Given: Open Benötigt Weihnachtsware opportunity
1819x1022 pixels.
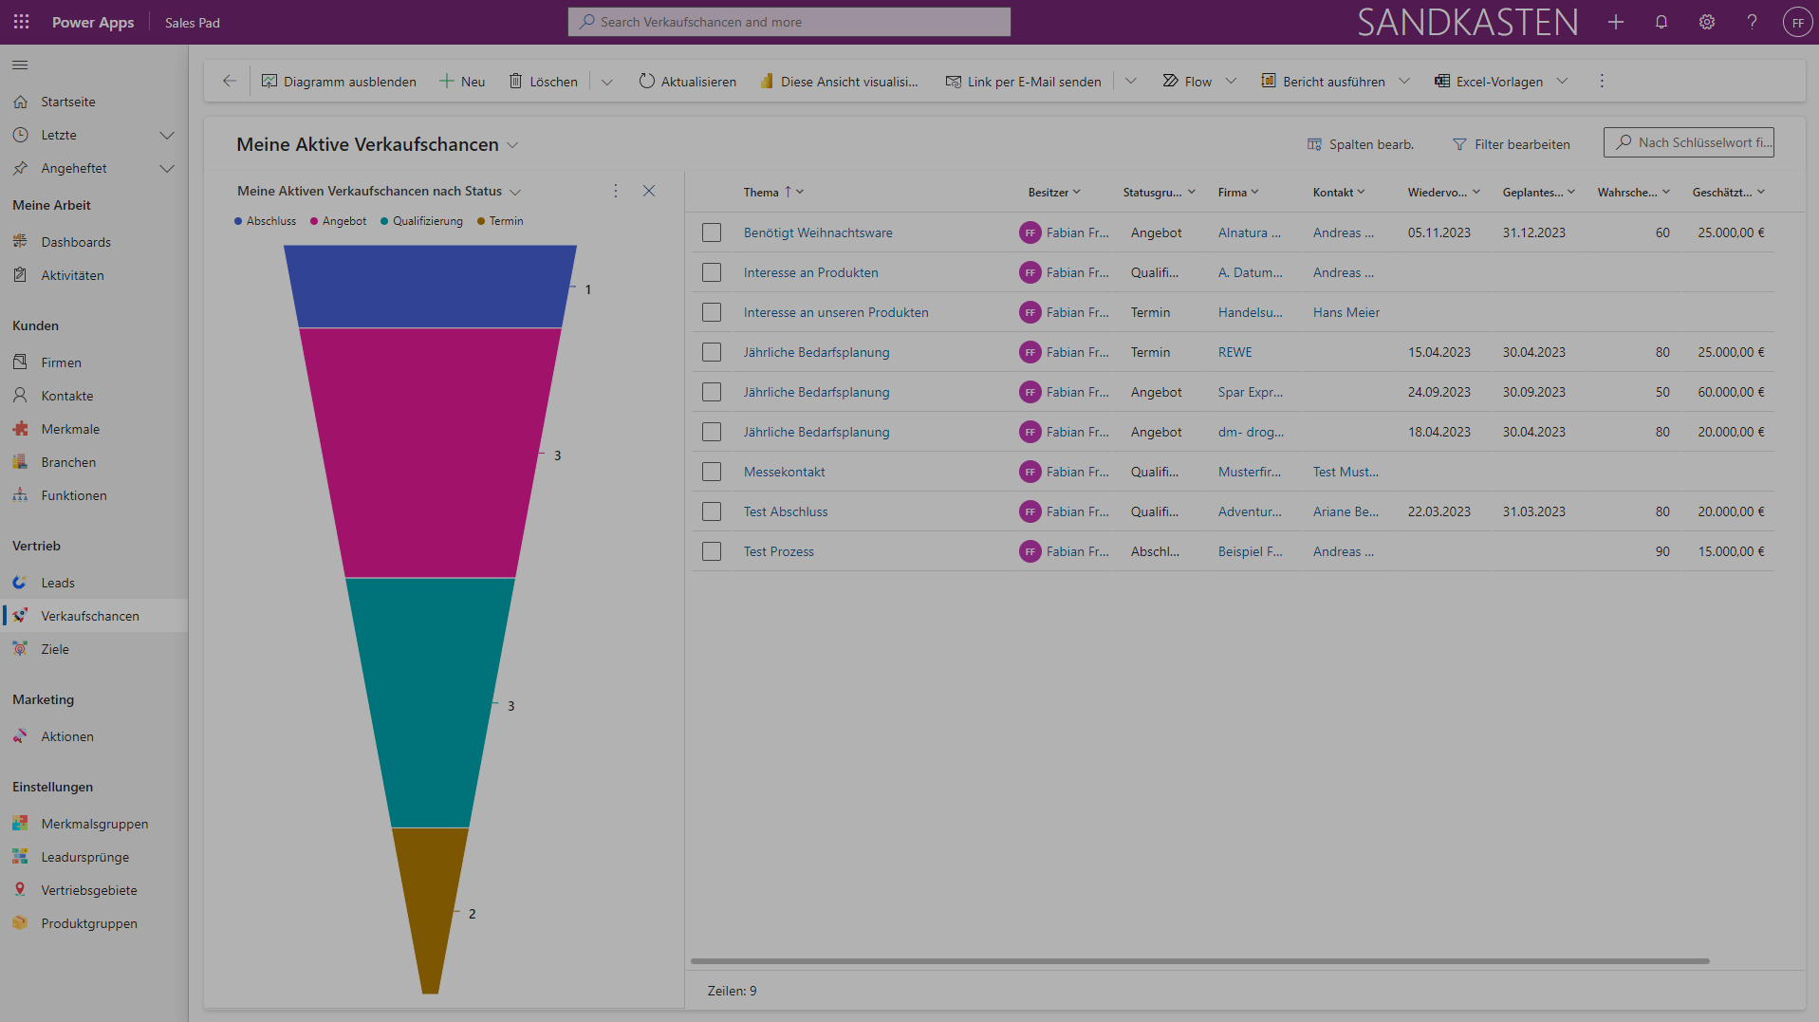Looking at the screenshot, I should coord(818,232).
